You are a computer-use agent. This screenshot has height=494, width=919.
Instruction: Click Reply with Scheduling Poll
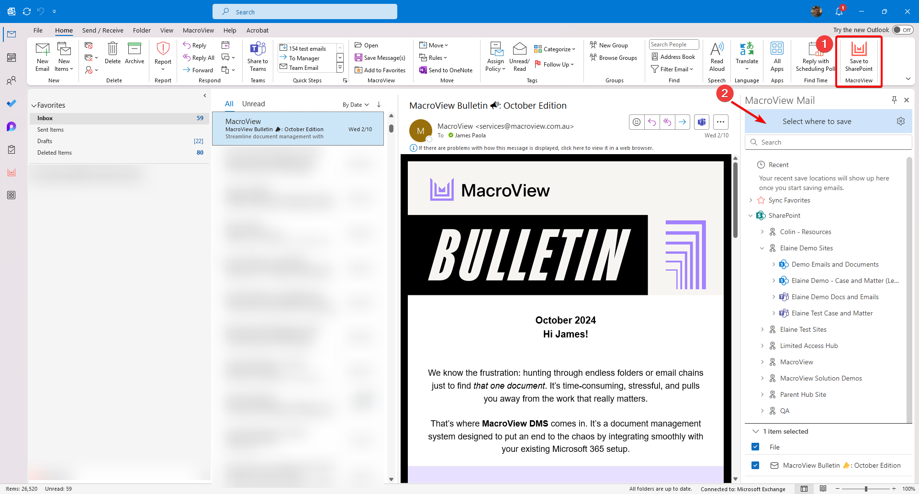tap(816, 56)
